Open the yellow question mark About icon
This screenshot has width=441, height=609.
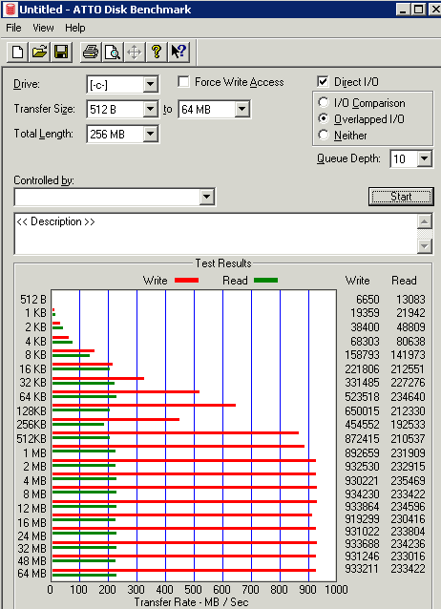[157, 52]
